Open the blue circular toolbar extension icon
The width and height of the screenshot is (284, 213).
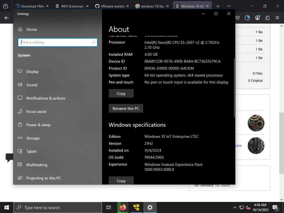(247, 18)
